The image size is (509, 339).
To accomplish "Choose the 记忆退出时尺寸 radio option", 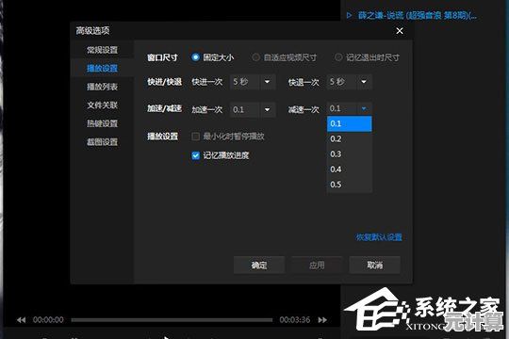I will (338, 57).
